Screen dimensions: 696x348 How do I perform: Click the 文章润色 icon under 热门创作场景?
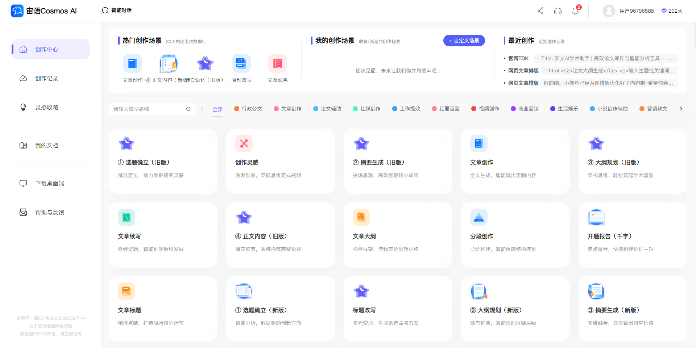coord(278,63)
